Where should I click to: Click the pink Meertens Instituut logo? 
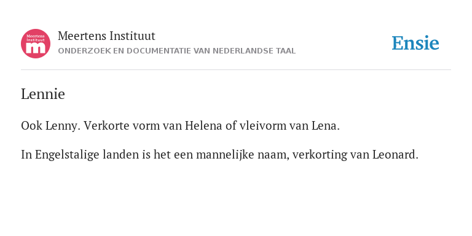tap(36, 44)
